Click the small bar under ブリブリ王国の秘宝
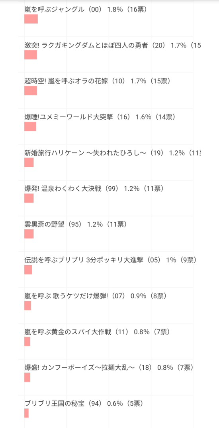 point(26,413)
